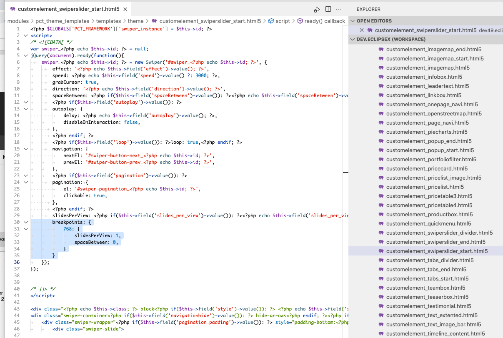Screen dimensions: 503x338
Task: Click the X next to the file in Open Editors
Action: (x=362, y=30)
